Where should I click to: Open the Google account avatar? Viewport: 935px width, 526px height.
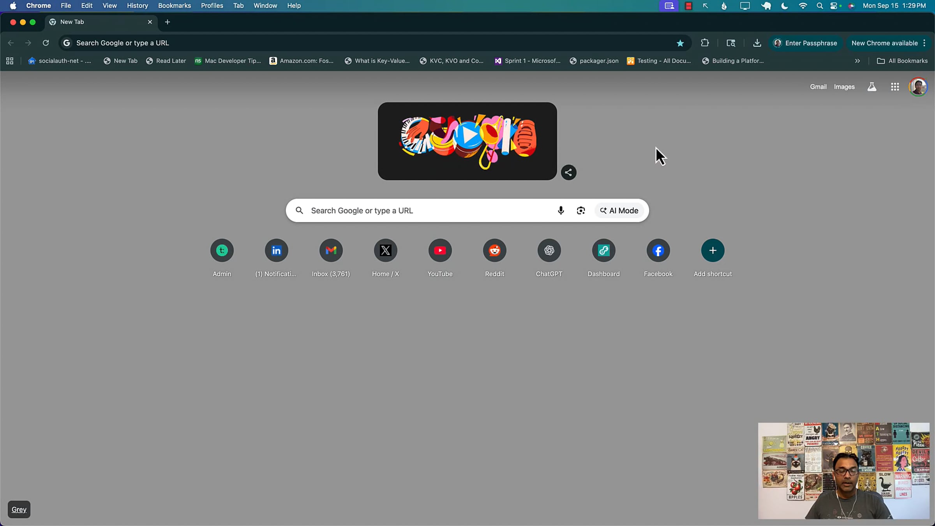(918, 87)
